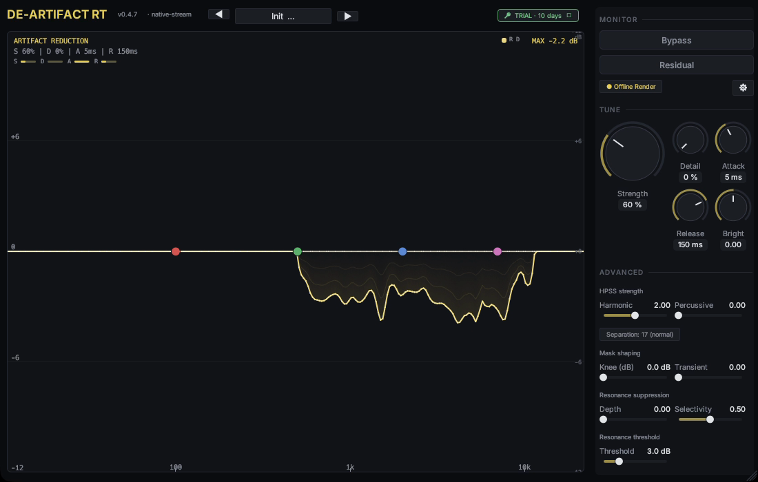Click the Percussive HPSS strength slider handle

click(678, 315)
